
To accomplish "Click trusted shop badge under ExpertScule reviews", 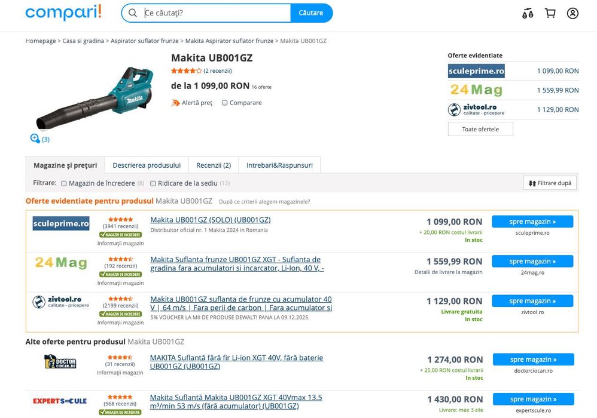I will click(120, 412).
